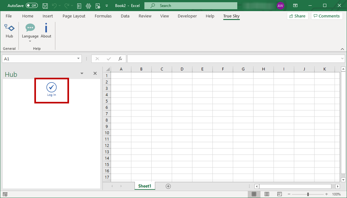Switch to Page Layout view icon
The width and height of the screenshot is (347, 198).
point(267,194)
